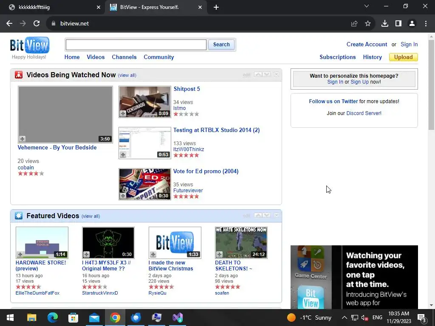
Task: Open File Explorer from taskbar
Action: (x=31, y=318)
